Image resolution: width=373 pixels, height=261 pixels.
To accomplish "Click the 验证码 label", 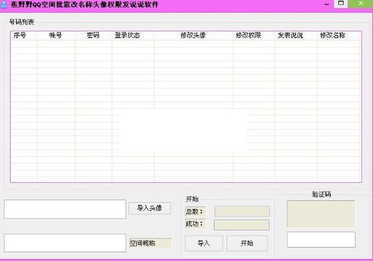I will [322, 194].
